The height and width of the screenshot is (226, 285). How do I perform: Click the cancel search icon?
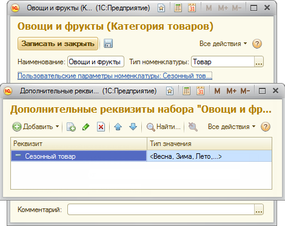(x=193, y=127)
